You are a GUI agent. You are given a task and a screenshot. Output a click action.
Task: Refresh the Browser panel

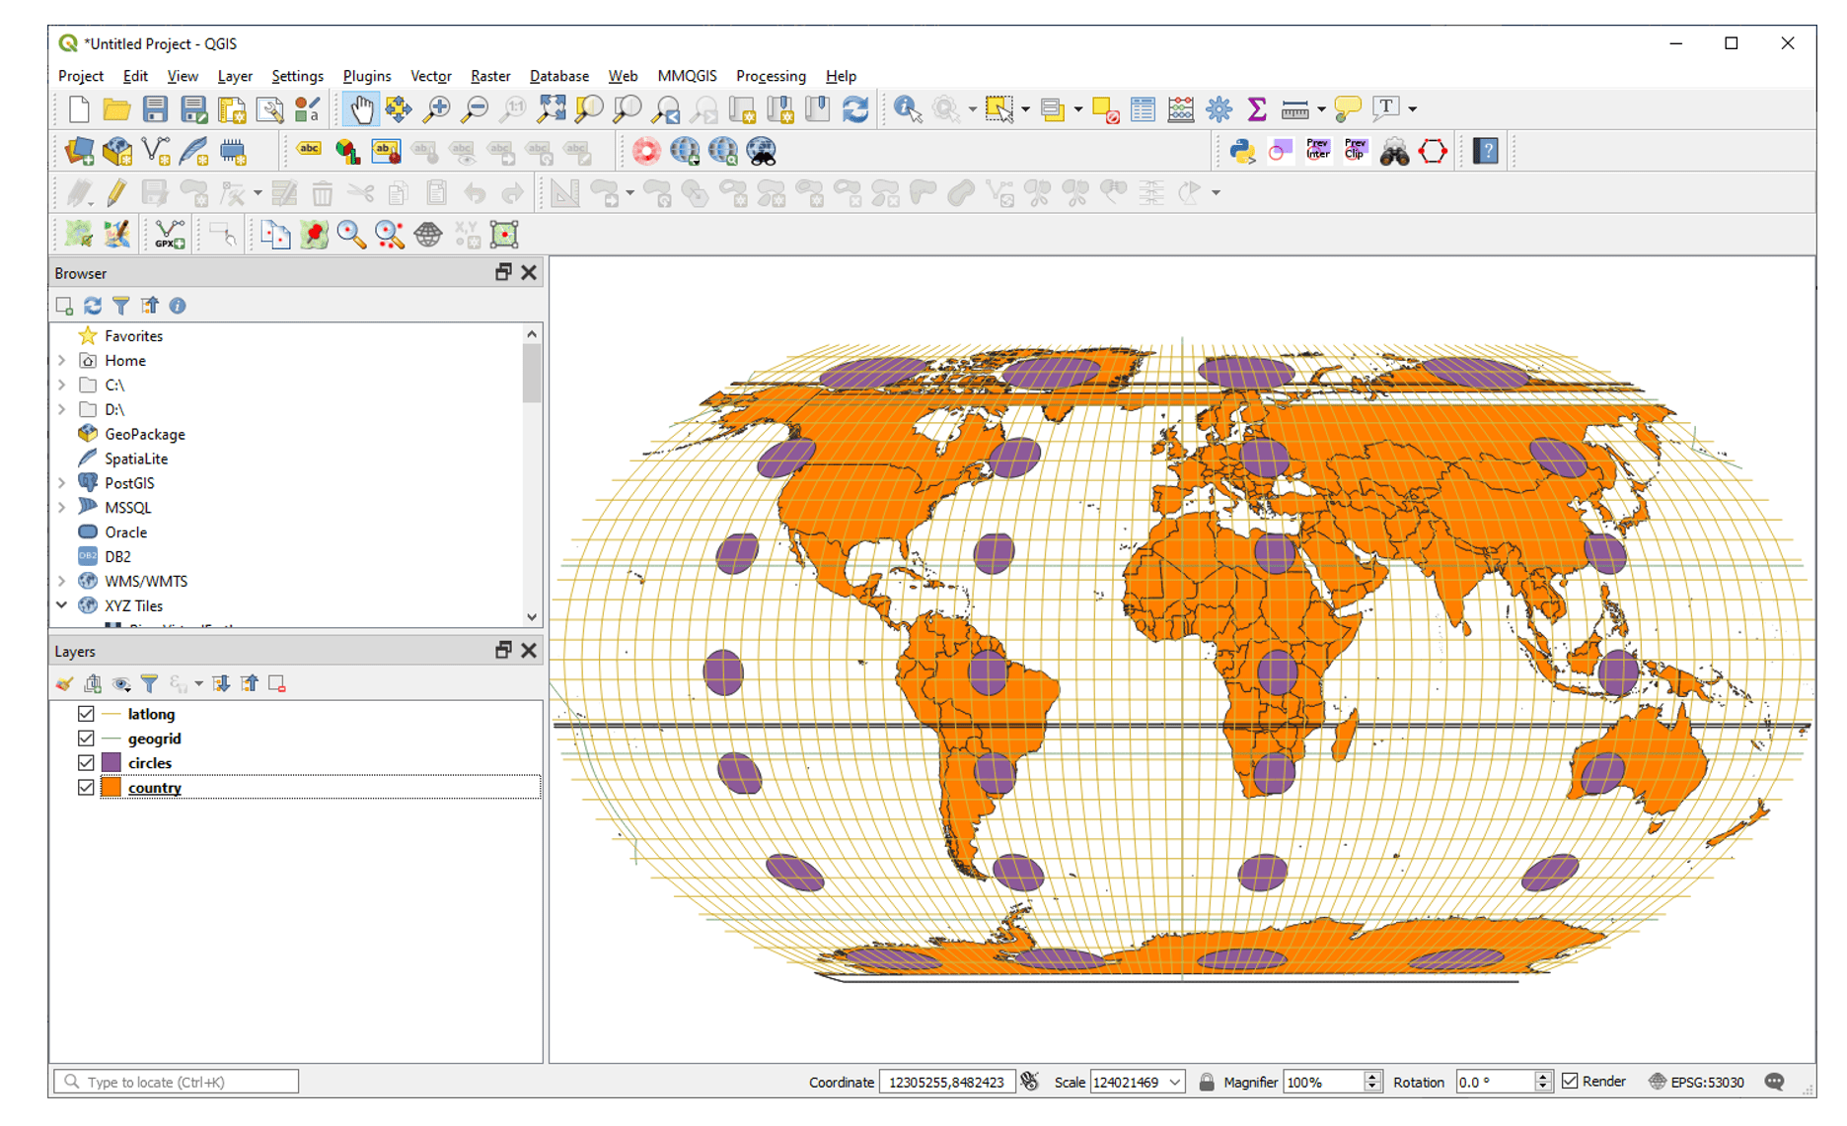pos(92,306)
